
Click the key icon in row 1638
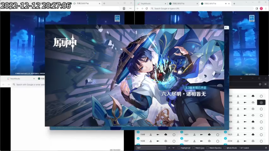click(x=158, y=141)
